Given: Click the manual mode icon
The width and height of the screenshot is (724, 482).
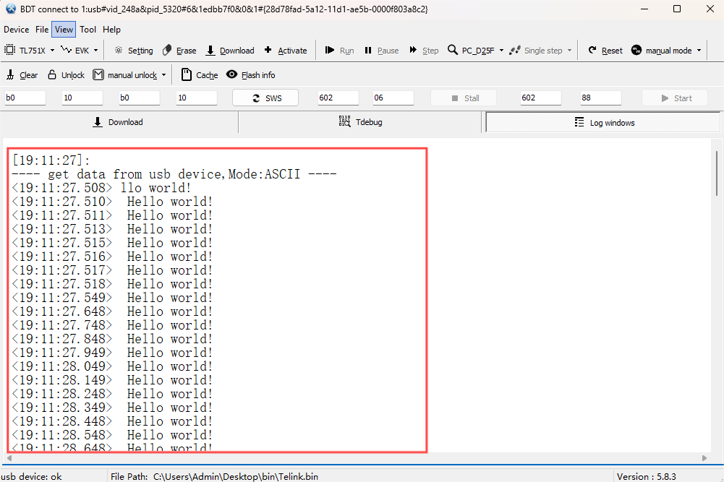Looking at the screenshot, I should [636, 50].
